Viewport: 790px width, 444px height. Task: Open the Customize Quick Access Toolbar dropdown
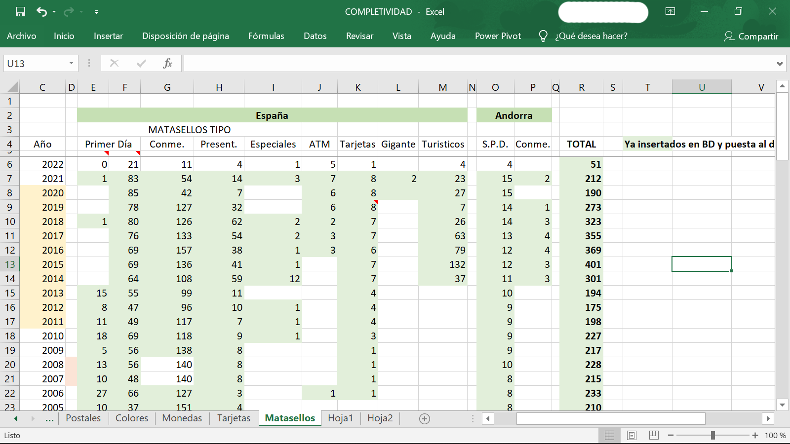pyautogui.click(x=96, y=12)
